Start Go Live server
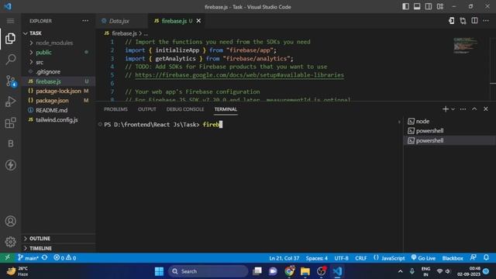The height and width of the screenshot is (279, 496). pos(423,258)
